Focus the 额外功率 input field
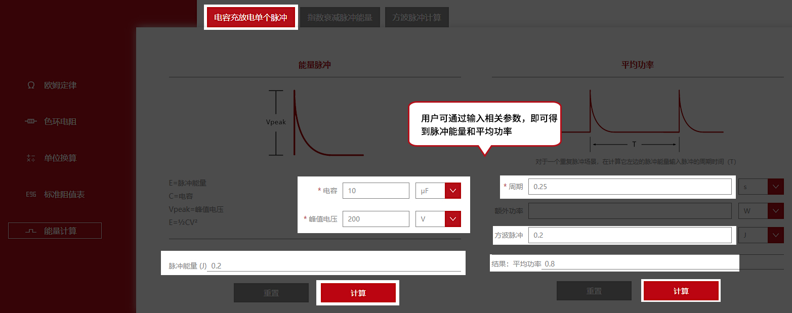This screenshot has width=792, height=313. pos(630,211)
